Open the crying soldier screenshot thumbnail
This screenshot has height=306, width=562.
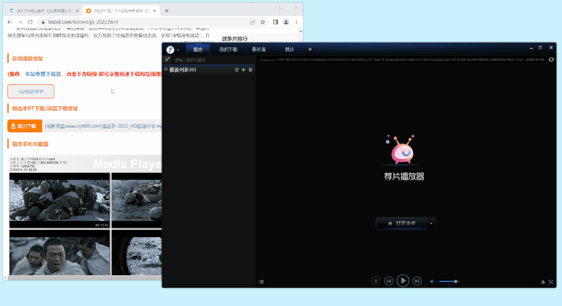(x=59, y=252)
